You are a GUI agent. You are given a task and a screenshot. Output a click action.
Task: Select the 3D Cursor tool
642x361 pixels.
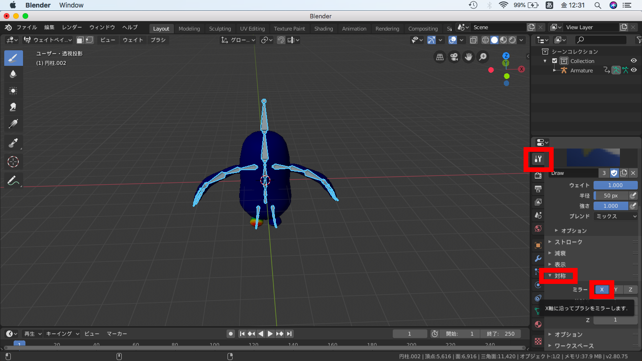(13, 162)
